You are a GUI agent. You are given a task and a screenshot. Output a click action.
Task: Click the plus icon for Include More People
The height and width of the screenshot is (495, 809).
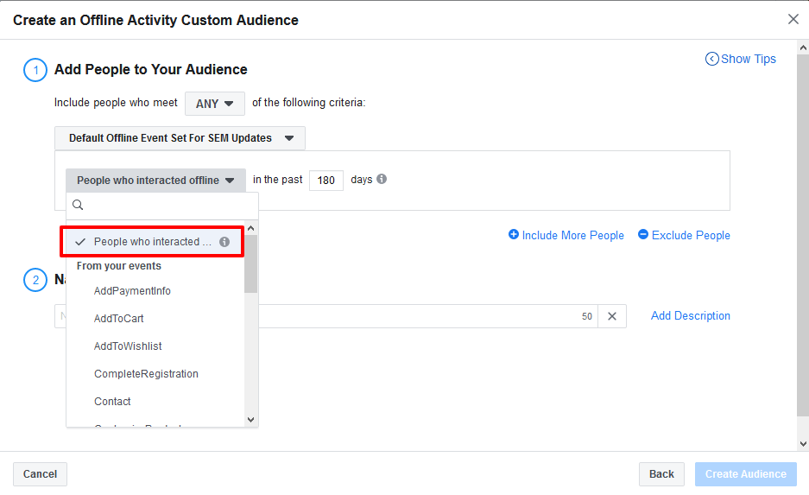(514, 234)
